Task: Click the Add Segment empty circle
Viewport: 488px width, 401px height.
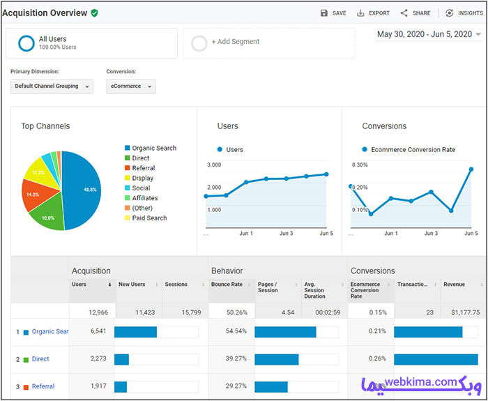Action: tap(199, 43)
